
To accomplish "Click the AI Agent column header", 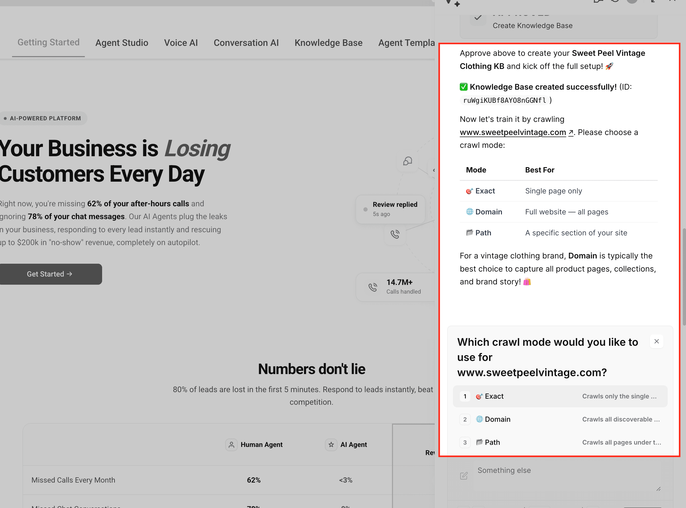I will (346, 445).
